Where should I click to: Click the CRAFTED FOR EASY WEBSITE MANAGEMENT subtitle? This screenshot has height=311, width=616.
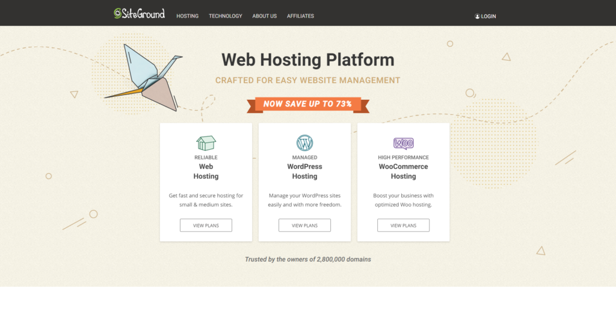tap(307, 81)
